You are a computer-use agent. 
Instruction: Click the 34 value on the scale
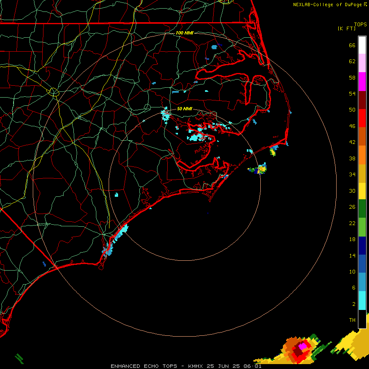(352, 174)
